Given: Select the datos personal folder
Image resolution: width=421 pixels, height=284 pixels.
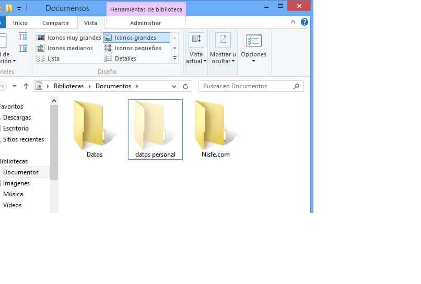Looking at the screenshot, I should [x=155, y=129].
